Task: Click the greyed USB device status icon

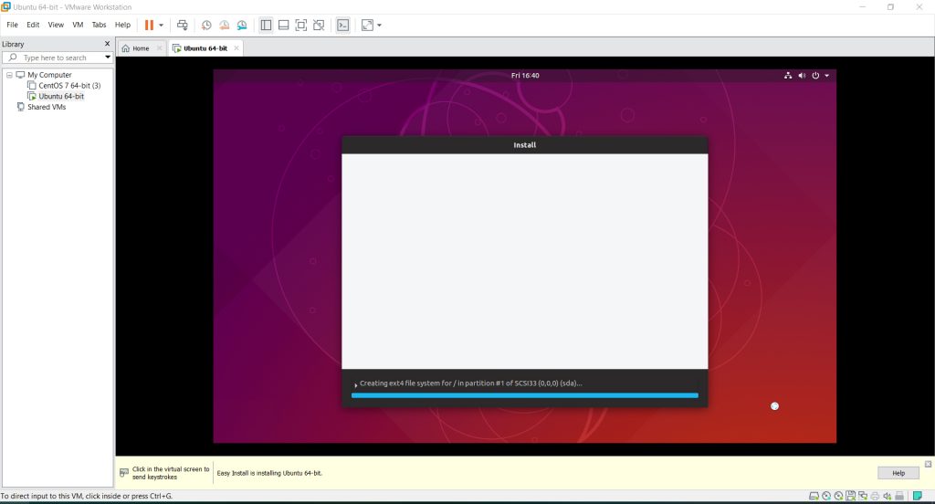Action: click(899, 496)
